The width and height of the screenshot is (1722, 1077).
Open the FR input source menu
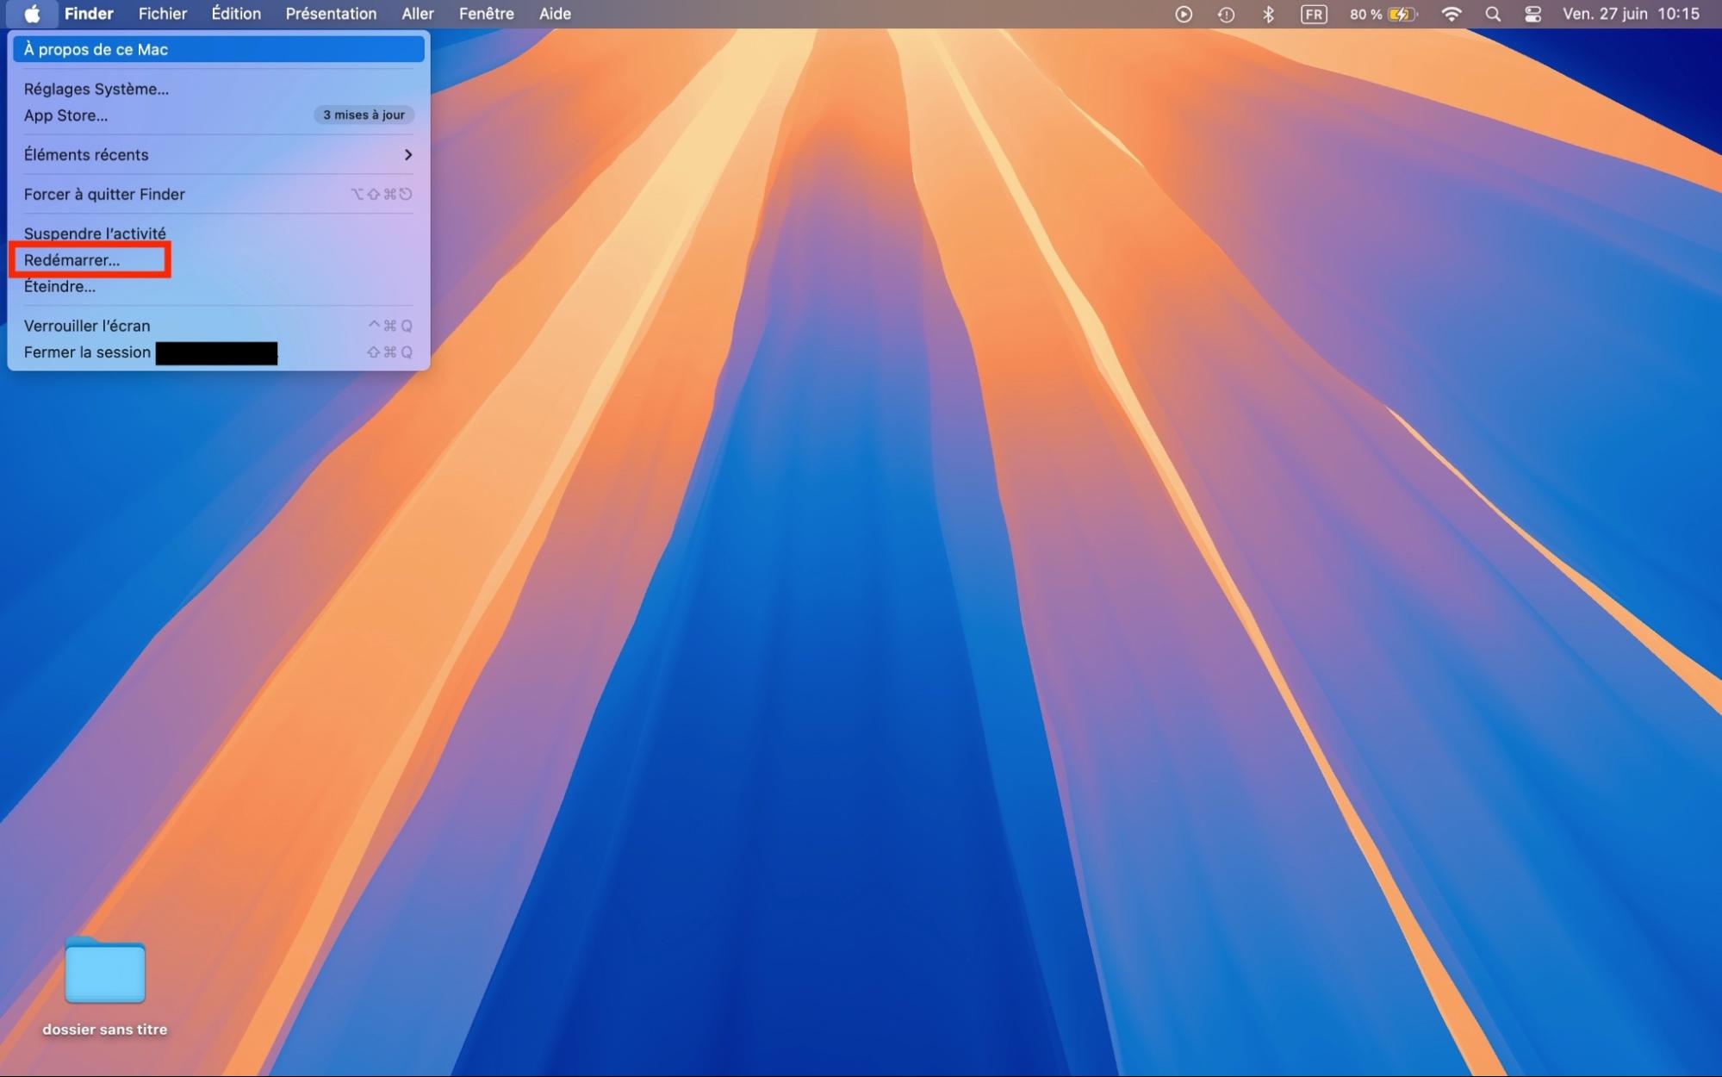(1313, 14)
